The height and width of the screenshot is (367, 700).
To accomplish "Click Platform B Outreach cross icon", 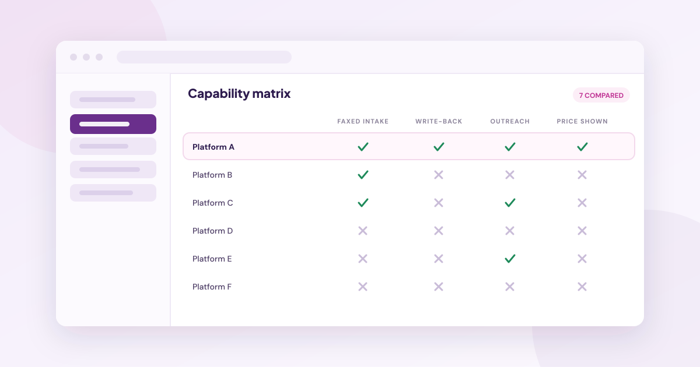I will coord(510,175).
